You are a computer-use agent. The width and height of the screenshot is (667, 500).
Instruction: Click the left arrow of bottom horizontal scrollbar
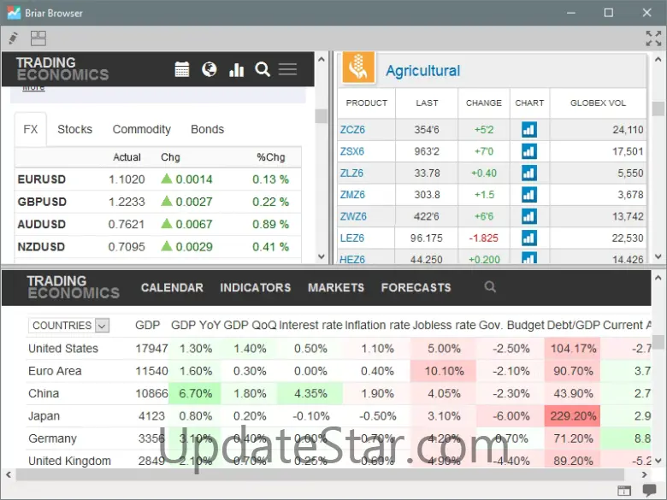[x=8, y=474]
